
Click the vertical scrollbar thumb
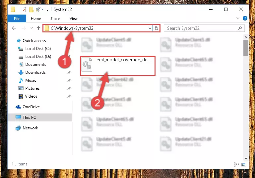246,48
